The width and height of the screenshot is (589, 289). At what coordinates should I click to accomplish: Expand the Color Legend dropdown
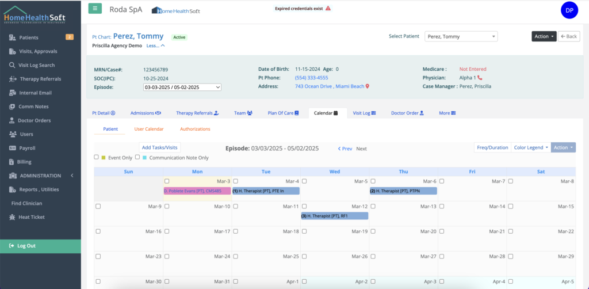[x=530, y=147]
